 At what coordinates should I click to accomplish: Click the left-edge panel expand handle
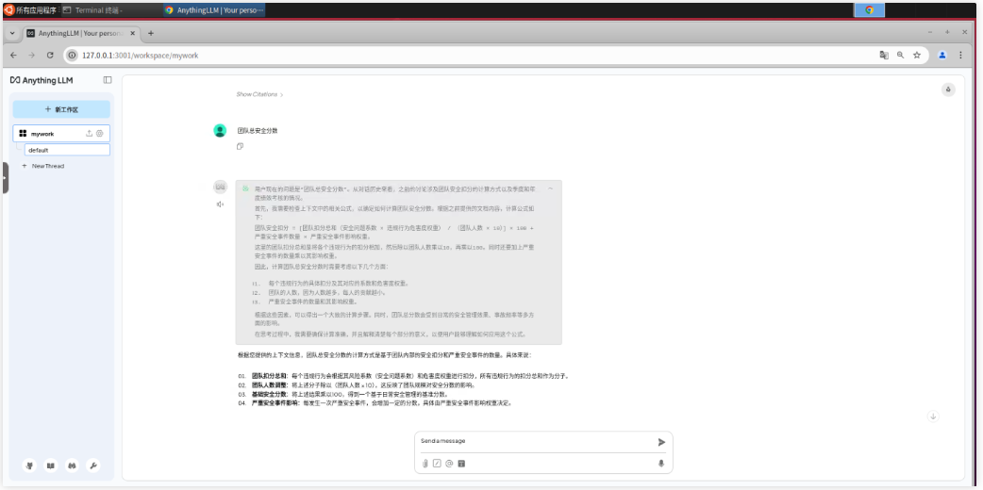pyautogui.click(x=5, y=177)
